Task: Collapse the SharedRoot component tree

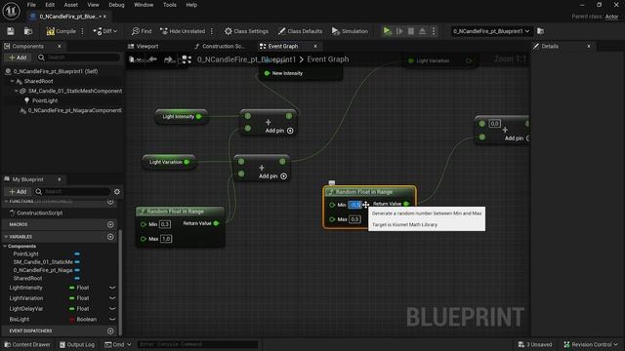Action: (x=12, y=81)
